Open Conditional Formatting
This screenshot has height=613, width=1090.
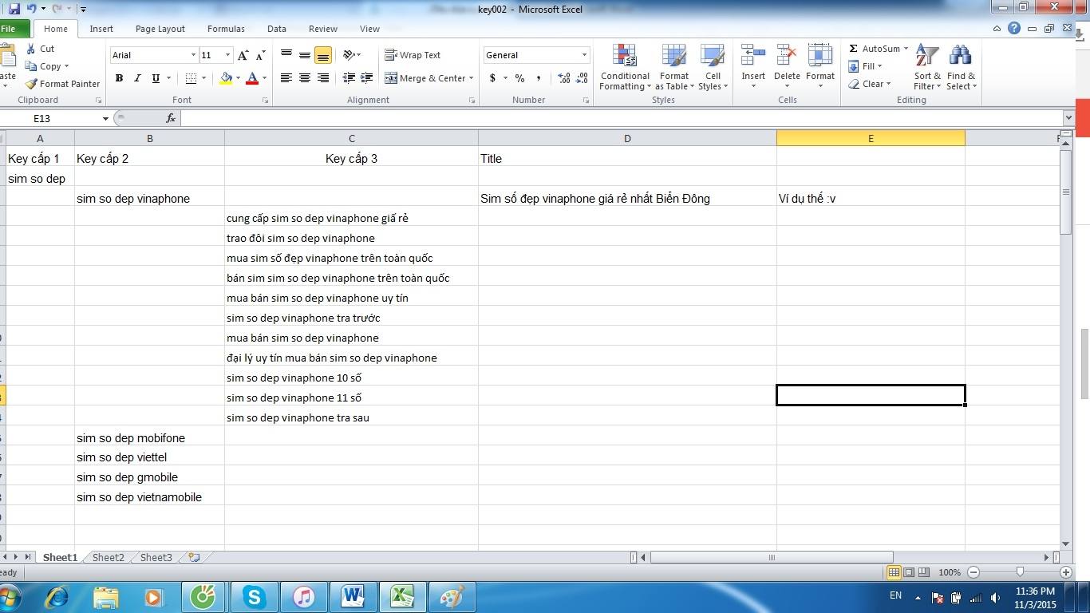tap(625, 67)
